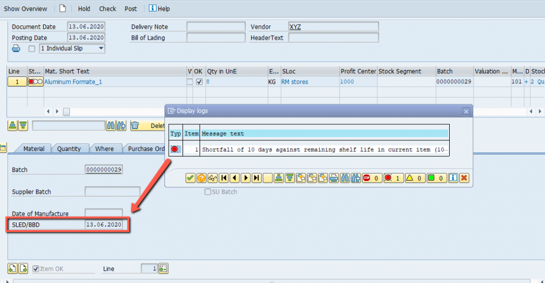Click left arrow of item table horizontal scrollbar
Viewport: 545px width, 283px height.
point(48,112)
